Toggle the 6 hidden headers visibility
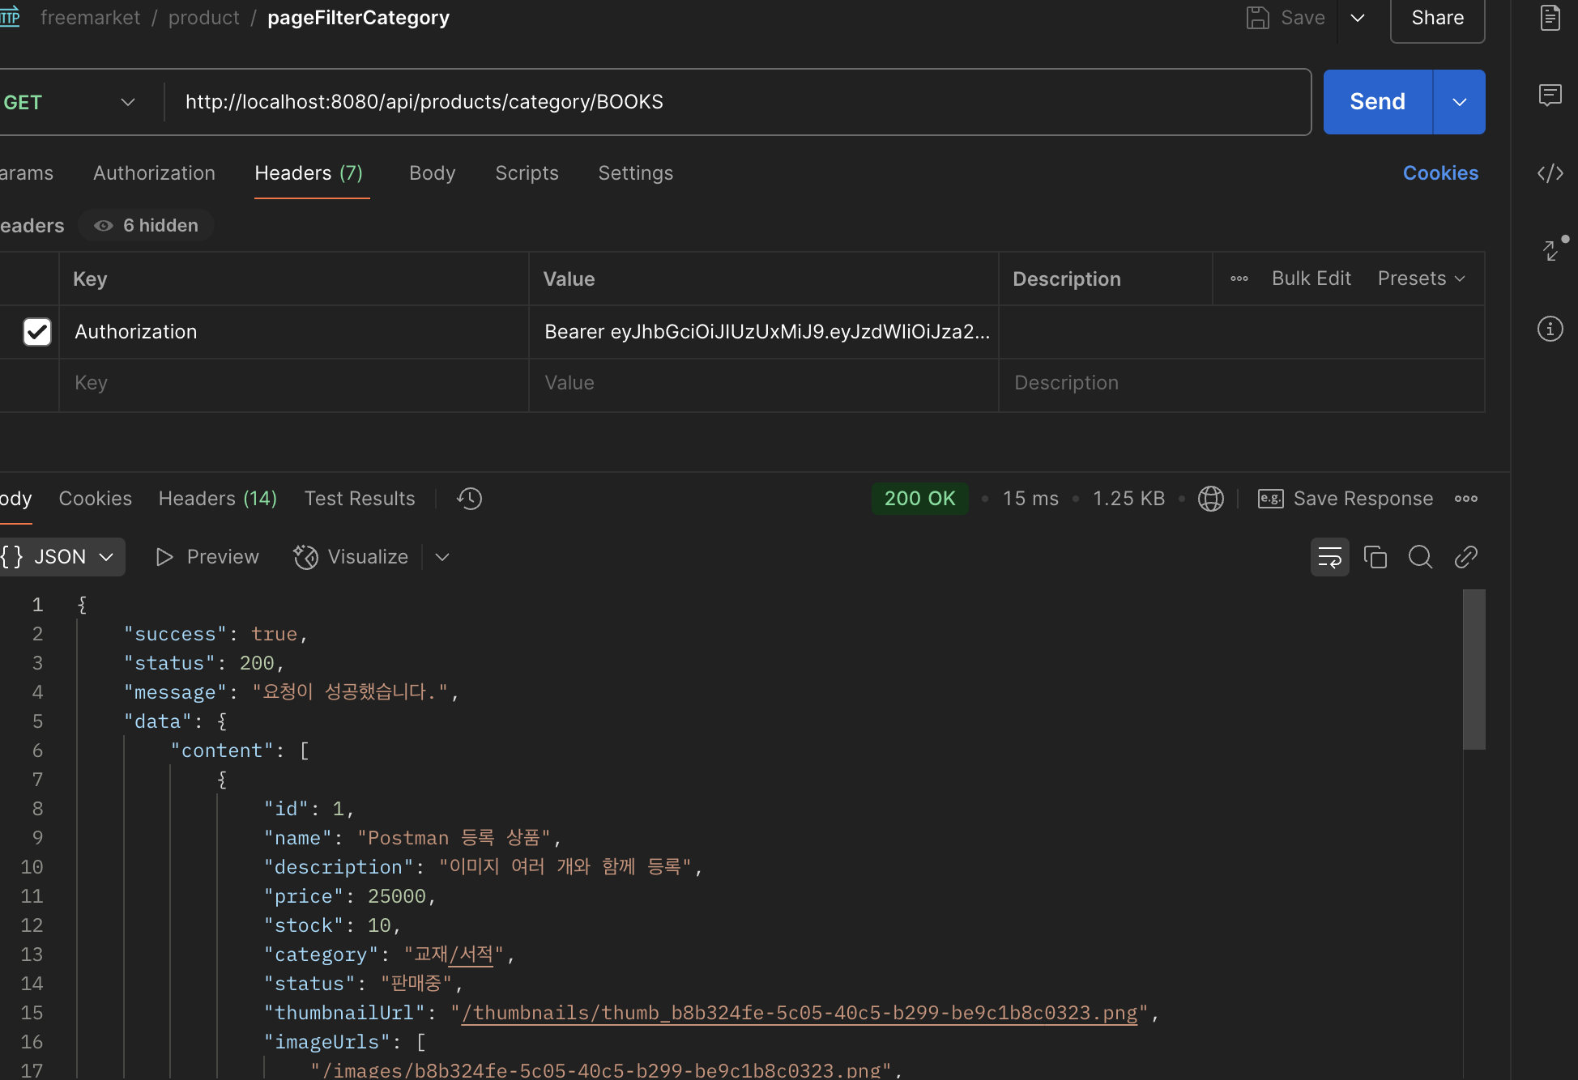The height and width of the screenshot is (1080, 1578). [x=147, y=225]
